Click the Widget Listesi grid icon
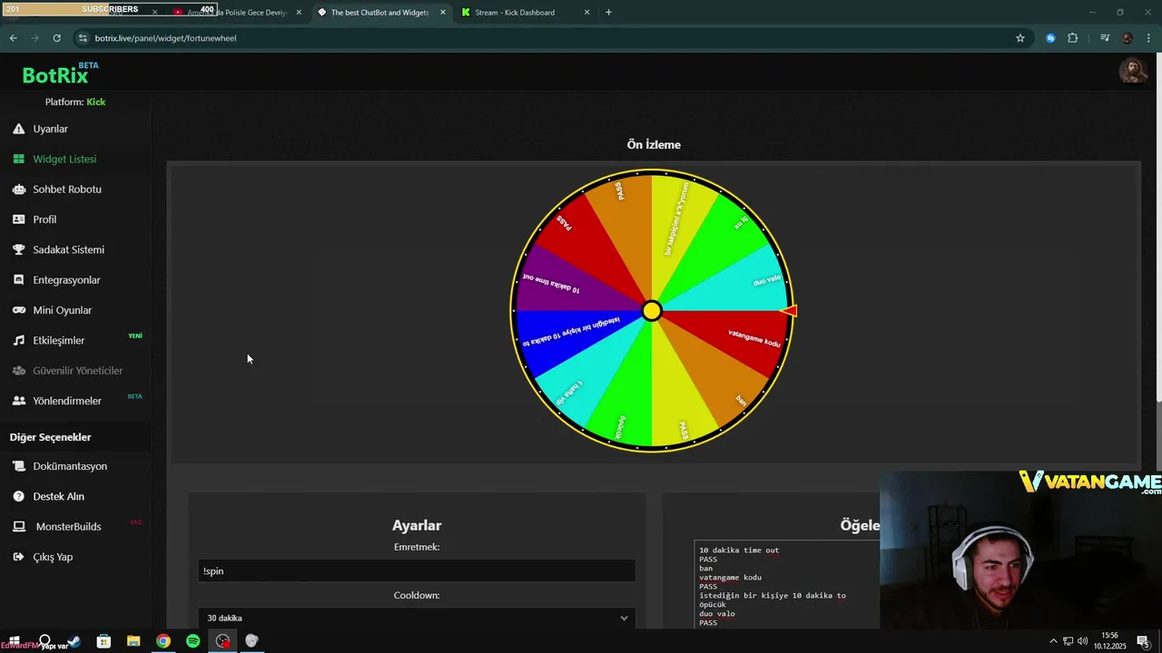The height and width of the screenshot is (653, 1162). pos(18,159)
